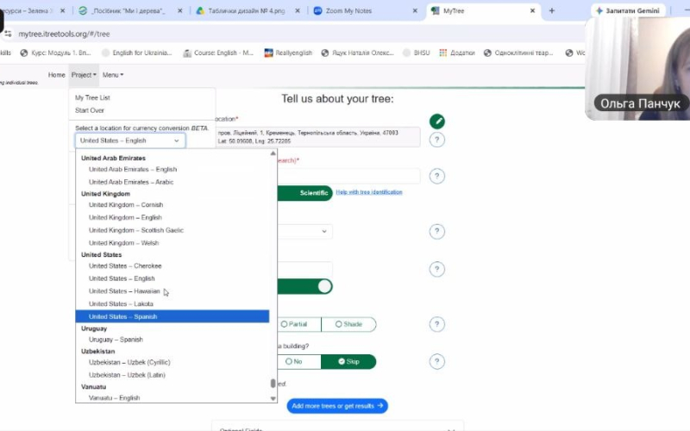
Task: Open help icon beside the green toggle switch
Action: coord(437,269)
